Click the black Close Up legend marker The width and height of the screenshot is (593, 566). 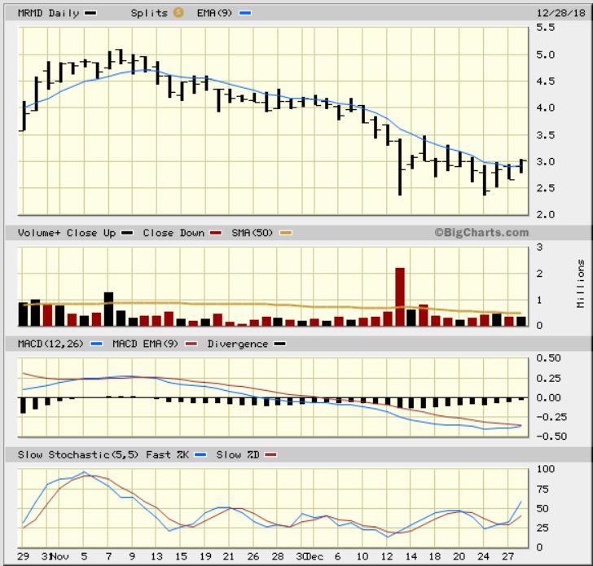pyautogui.click(x=127, y=233)
